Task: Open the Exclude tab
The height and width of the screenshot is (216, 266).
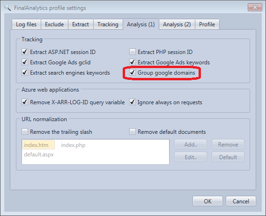Action: point(54,24)
